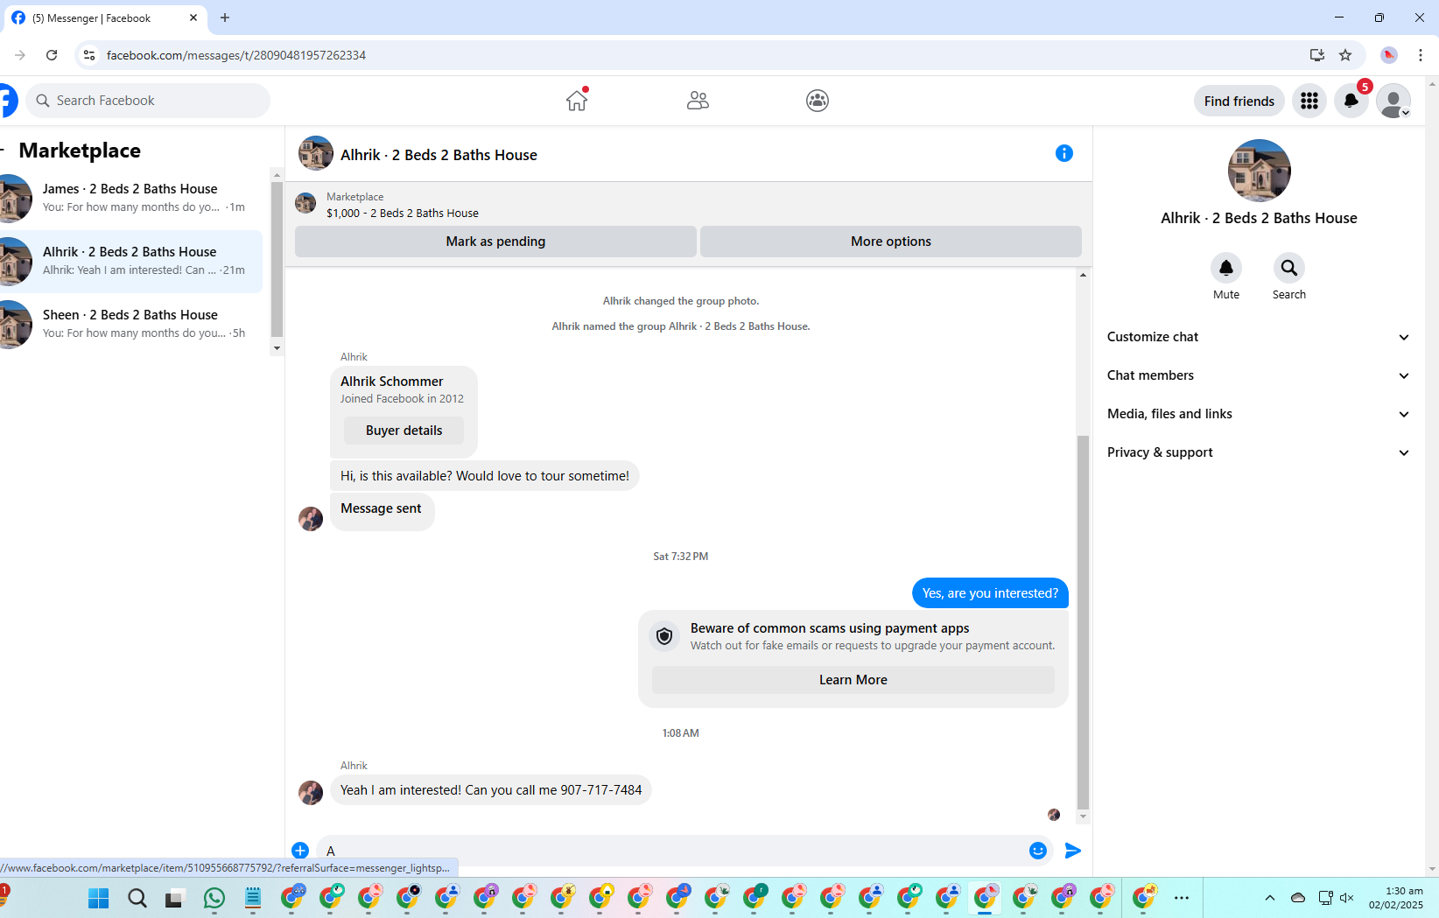The height and width of the screenshot is (918, 1439).
Task: Click the More options button
Action: (x=890, y=242)
